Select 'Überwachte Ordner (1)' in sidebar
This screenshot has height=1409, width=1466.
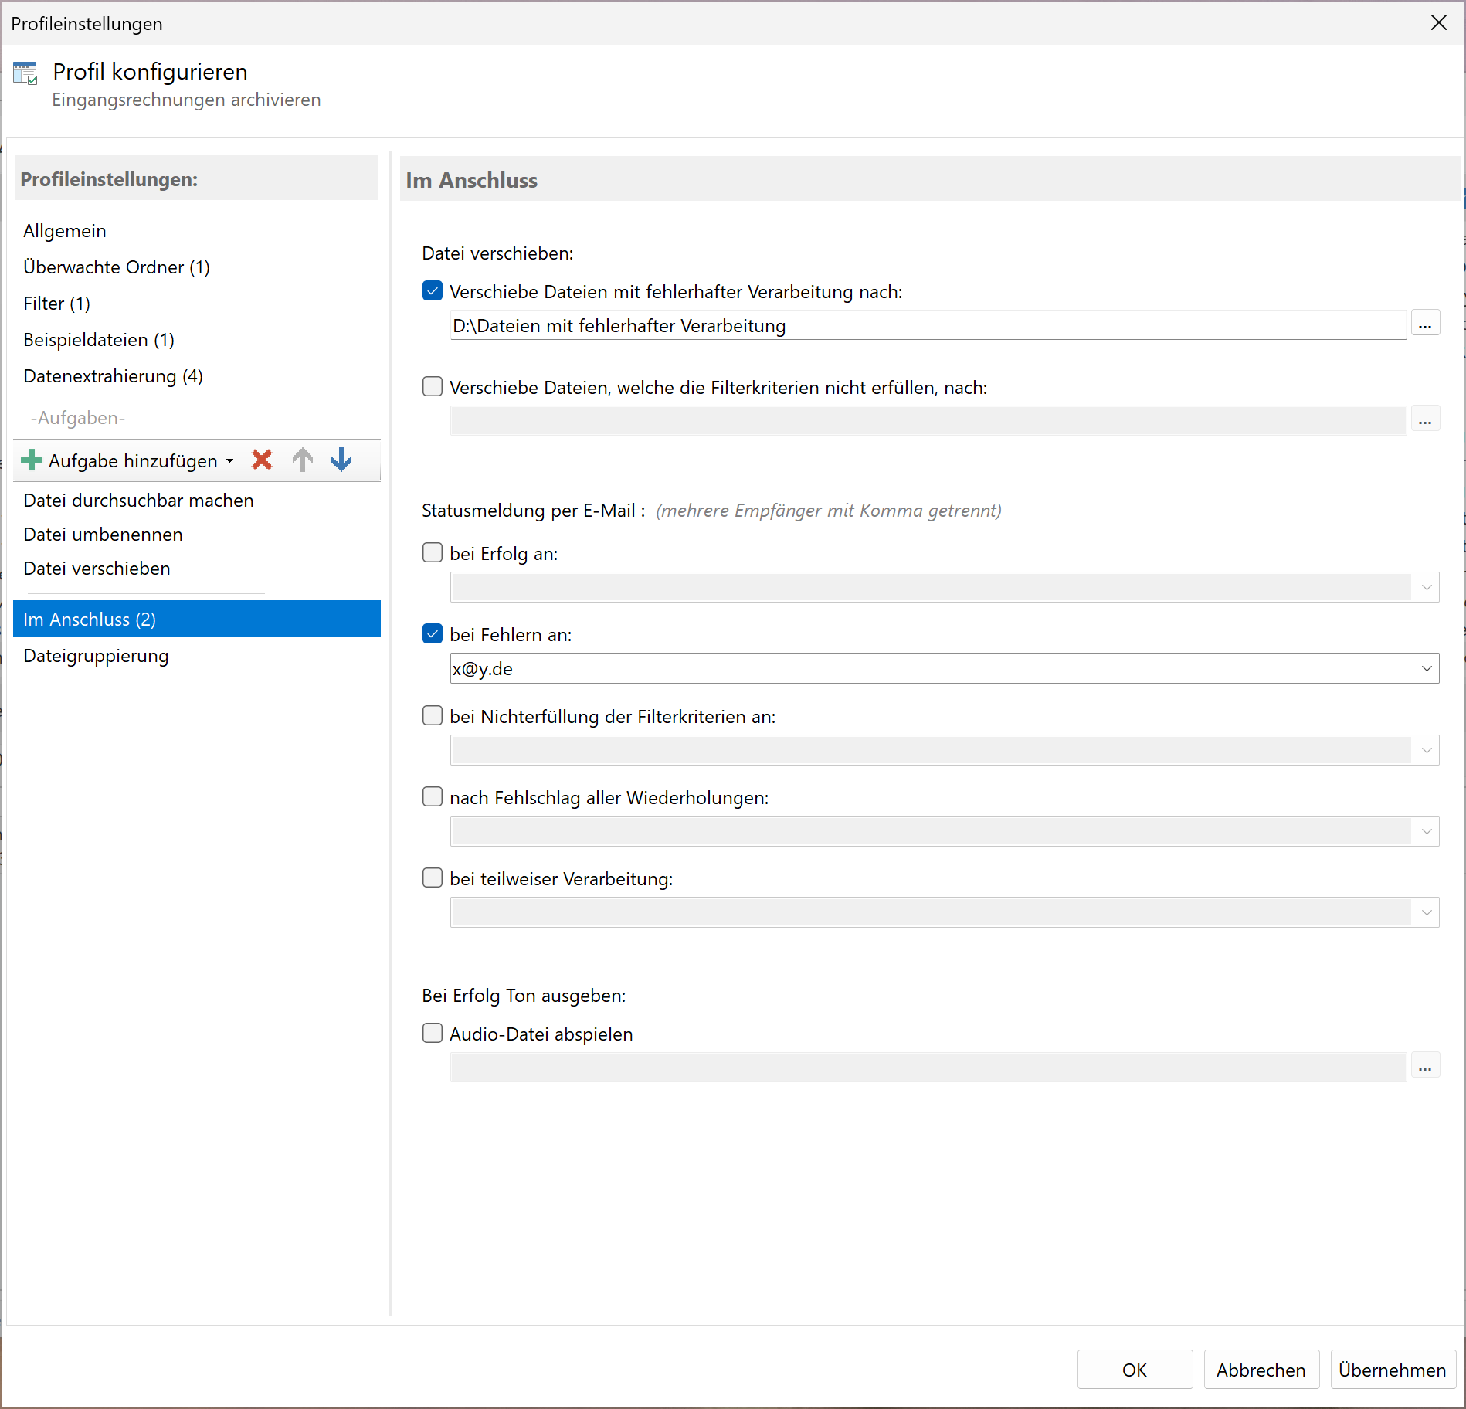[117, 267]
